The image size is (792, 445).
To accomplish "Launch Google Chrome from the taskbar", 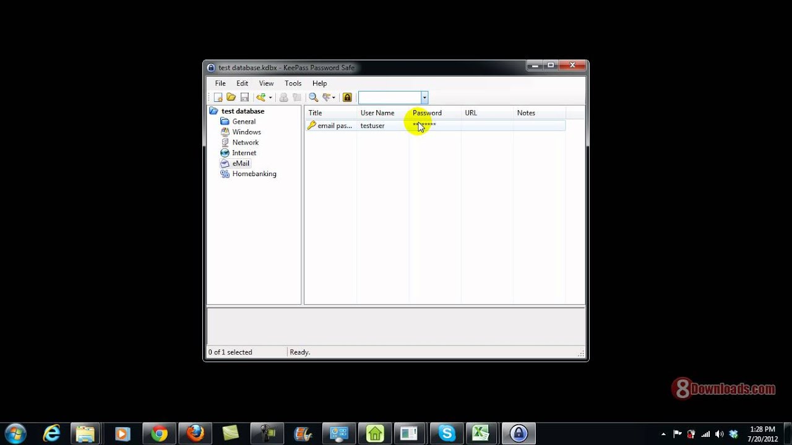I will 159,433.
